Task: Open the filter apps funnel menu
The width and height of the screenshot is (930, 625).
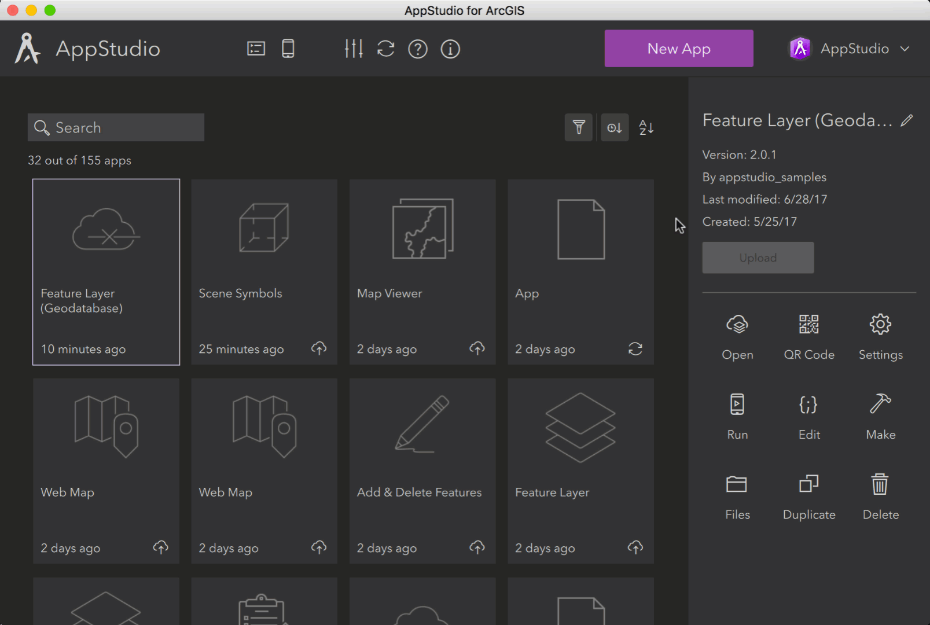Action: click(579, 127)
